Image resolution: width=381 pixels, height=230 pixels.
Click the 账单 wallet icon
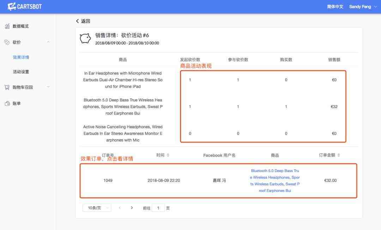point(7,104)
